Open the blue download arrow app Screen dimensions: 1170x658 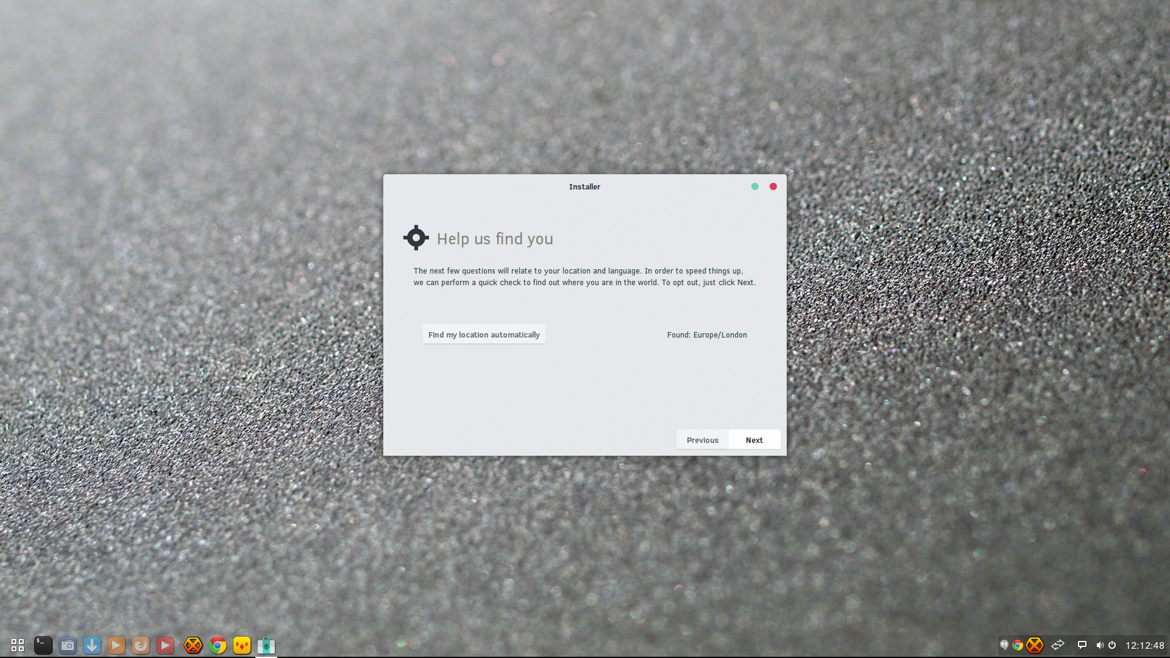(x=92, y=645)
